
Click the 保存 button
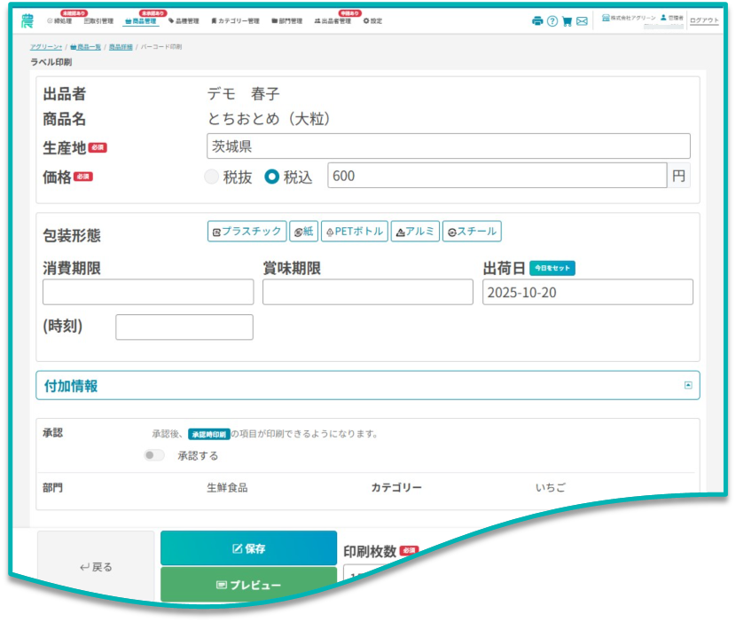coord(248,548)
